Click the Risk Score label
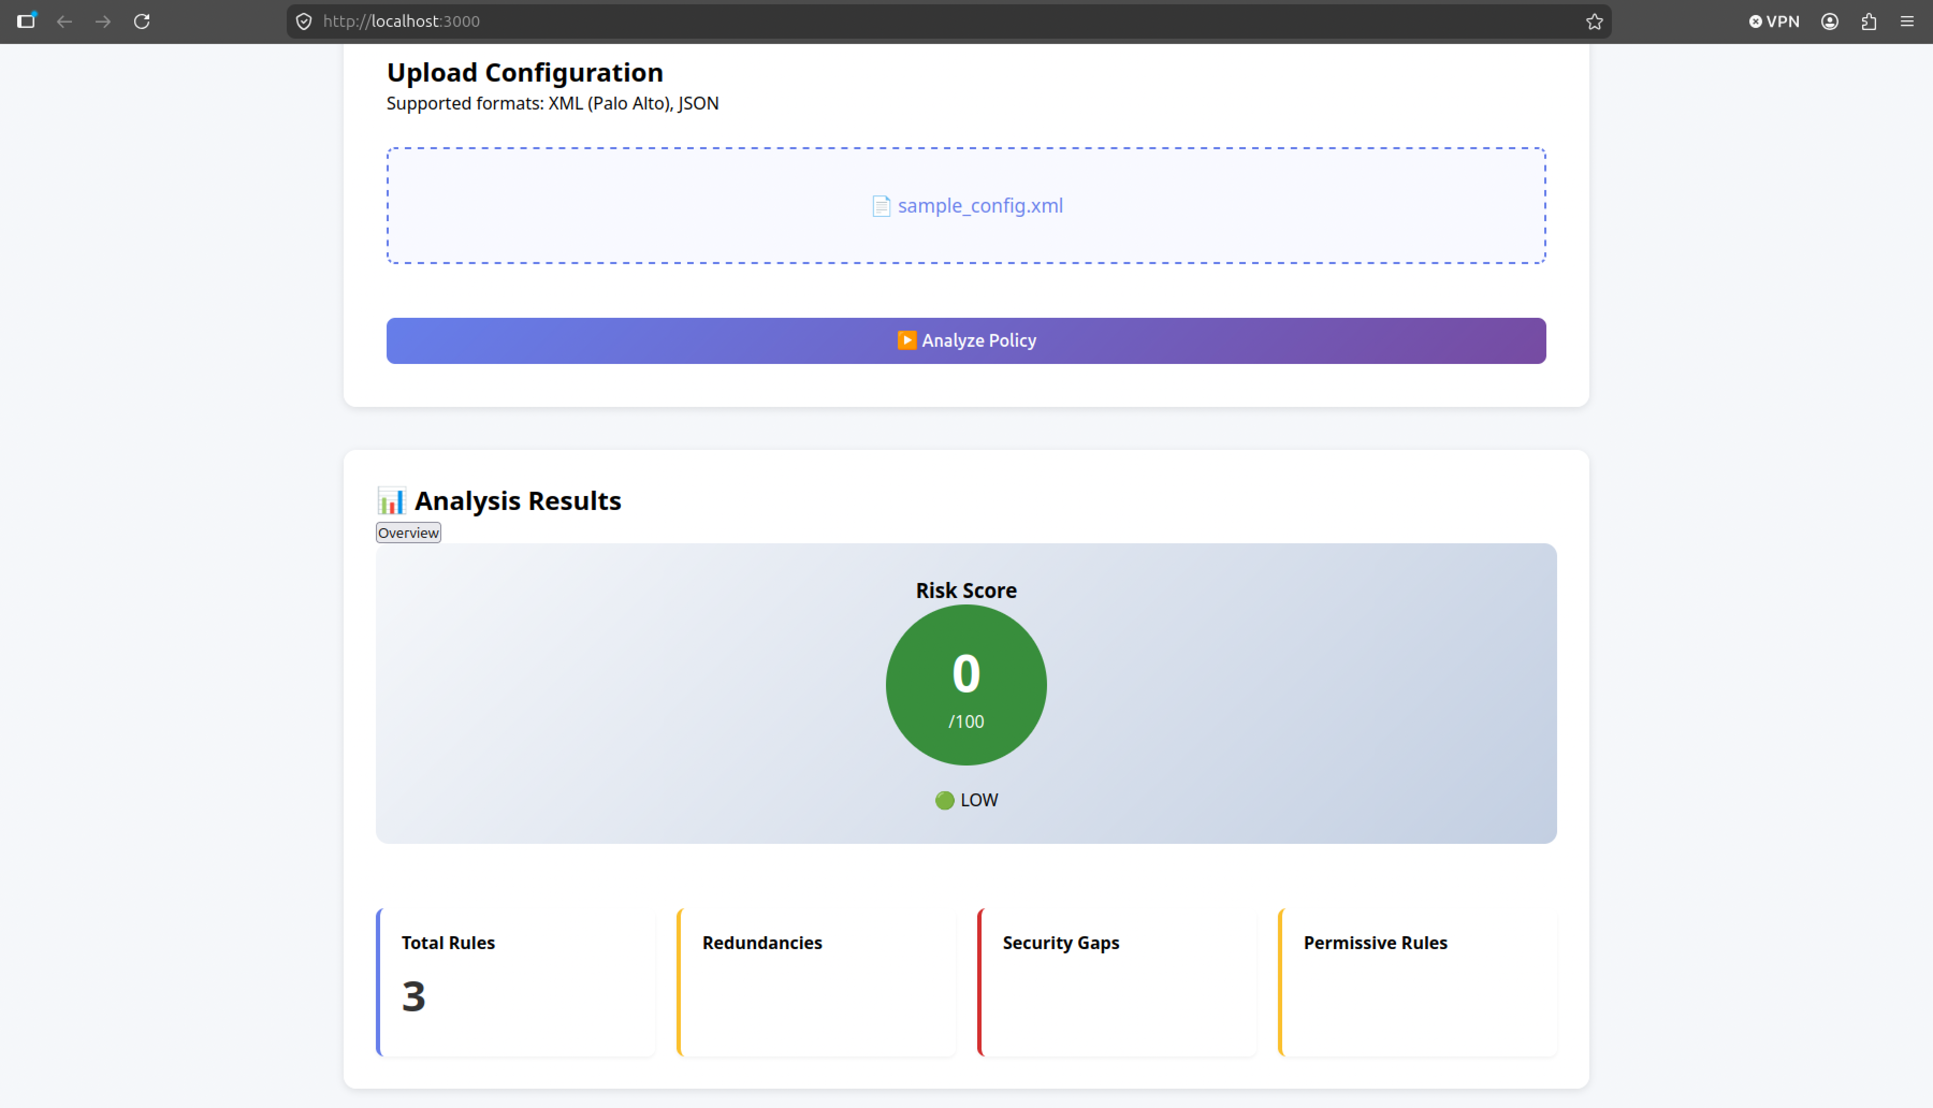The width and height of the screenshot is (1933, 1108). tap(966, 591)
